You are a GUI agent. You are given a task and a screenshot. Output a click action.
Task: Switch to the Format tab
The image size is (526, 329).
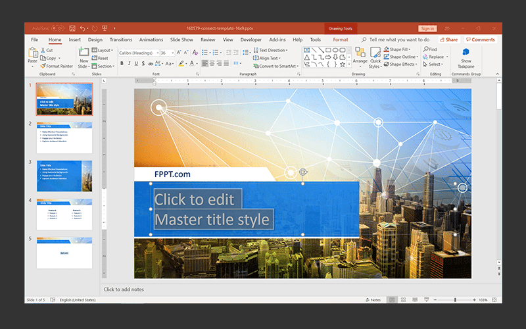pos(340,39)
